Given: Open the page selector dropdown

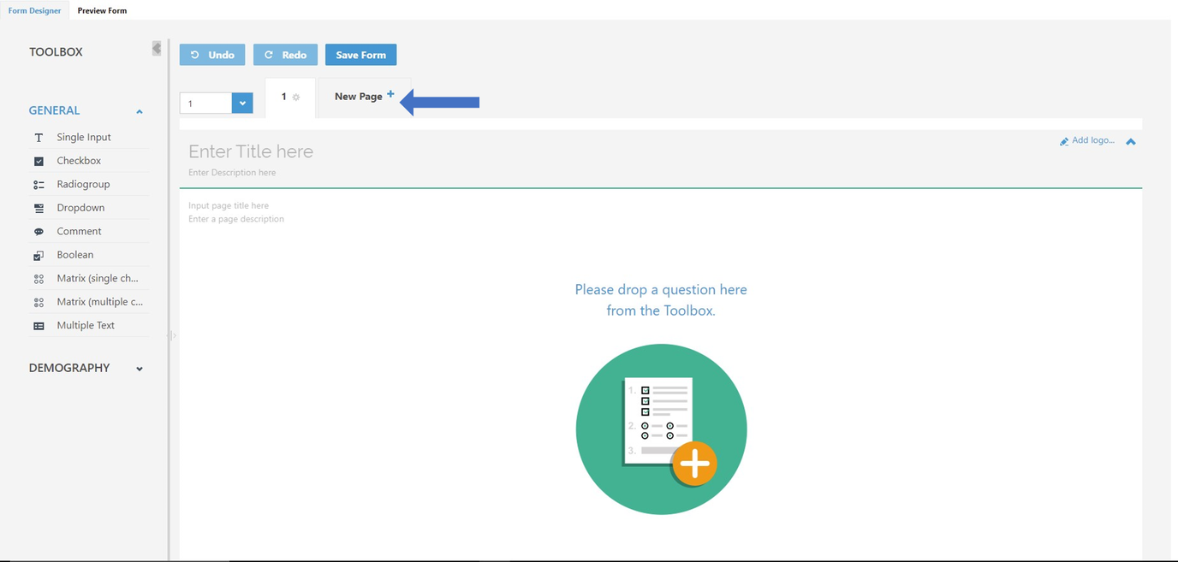Looking at the screenshot, I should (241, 103).
